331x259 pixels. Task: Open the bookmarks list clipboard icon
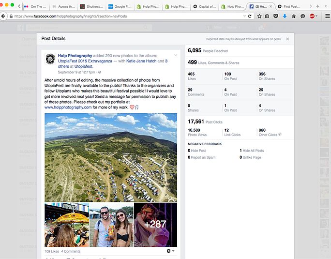pyautogui.click(x=267, y=16)
